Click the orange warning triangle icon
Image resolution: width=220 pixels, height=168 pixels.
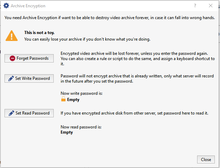coord(12,35)
